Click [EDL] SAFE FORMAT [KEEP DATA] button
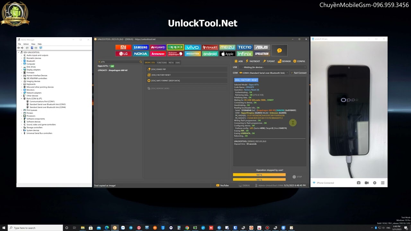Viewport: 411px width, 231px height. [187, 81]
